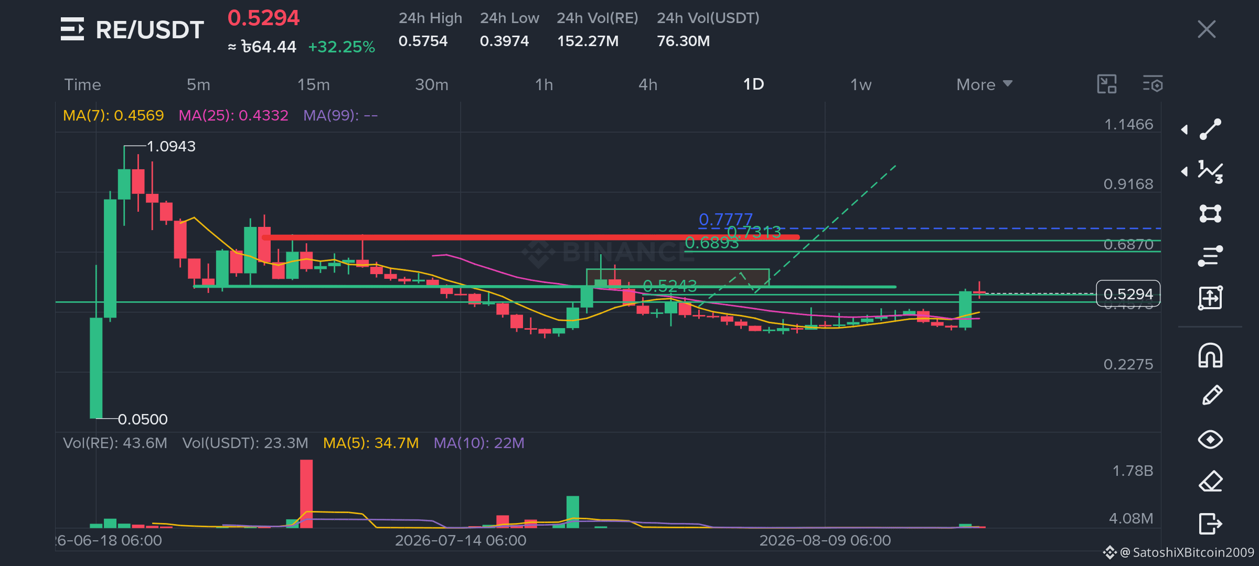Image resolution: width=1259 pixels, height=566 pixels.
Task: Open chart indicator settings icon
Action: point(1153,84)
